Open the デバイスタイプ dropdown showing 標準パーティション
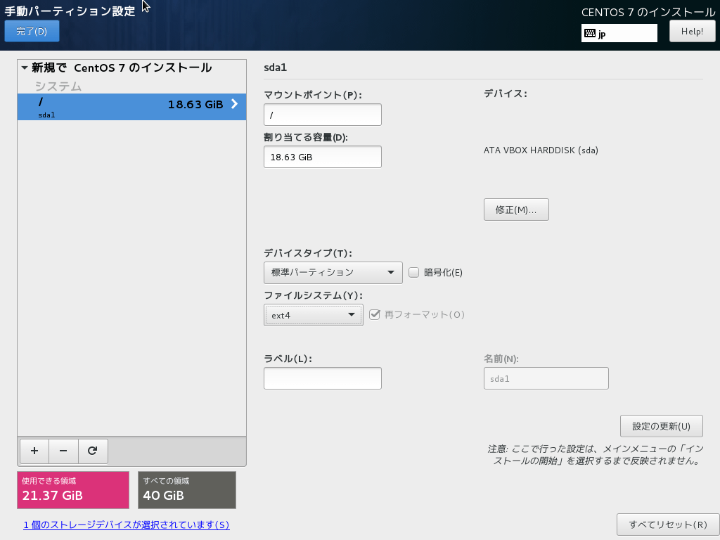Screen dimensions: 720x540 tap(332, 272)
